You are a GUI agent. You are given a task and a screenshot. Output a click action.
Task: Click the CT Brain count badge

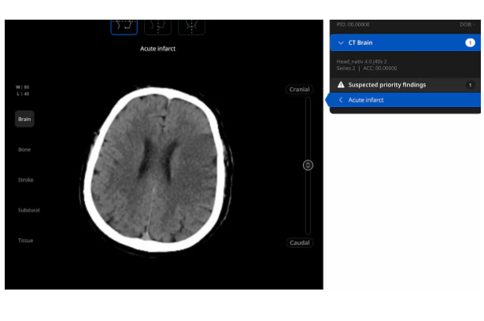pyautogui.click(x=470, y=42)
